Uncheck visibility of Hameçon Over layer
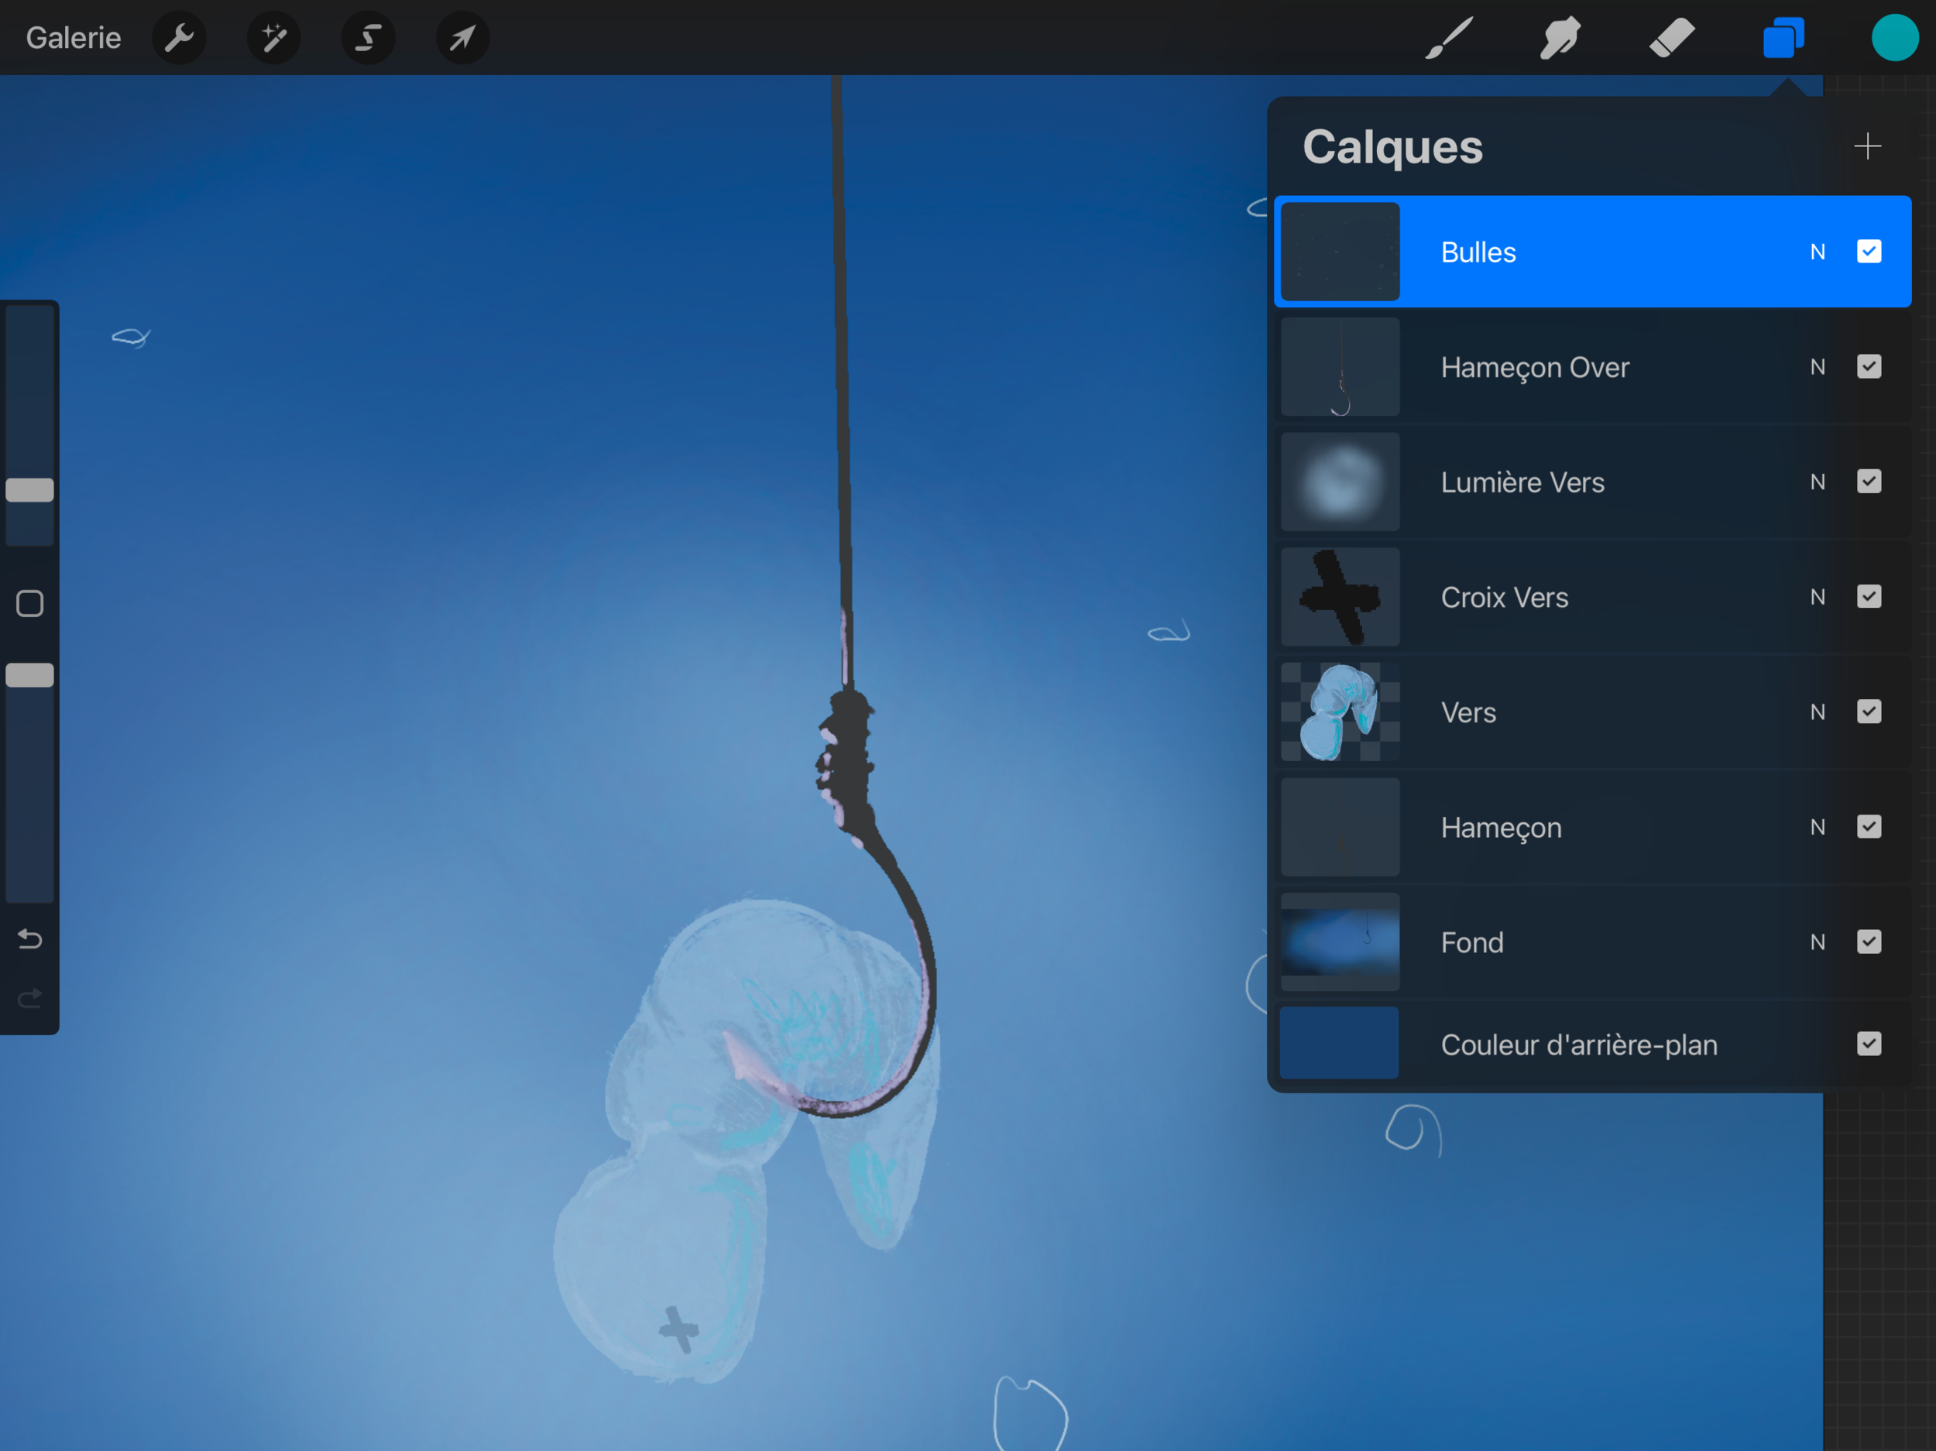This screenshot has height=1451, width=1936. [x=1869, y=367]
